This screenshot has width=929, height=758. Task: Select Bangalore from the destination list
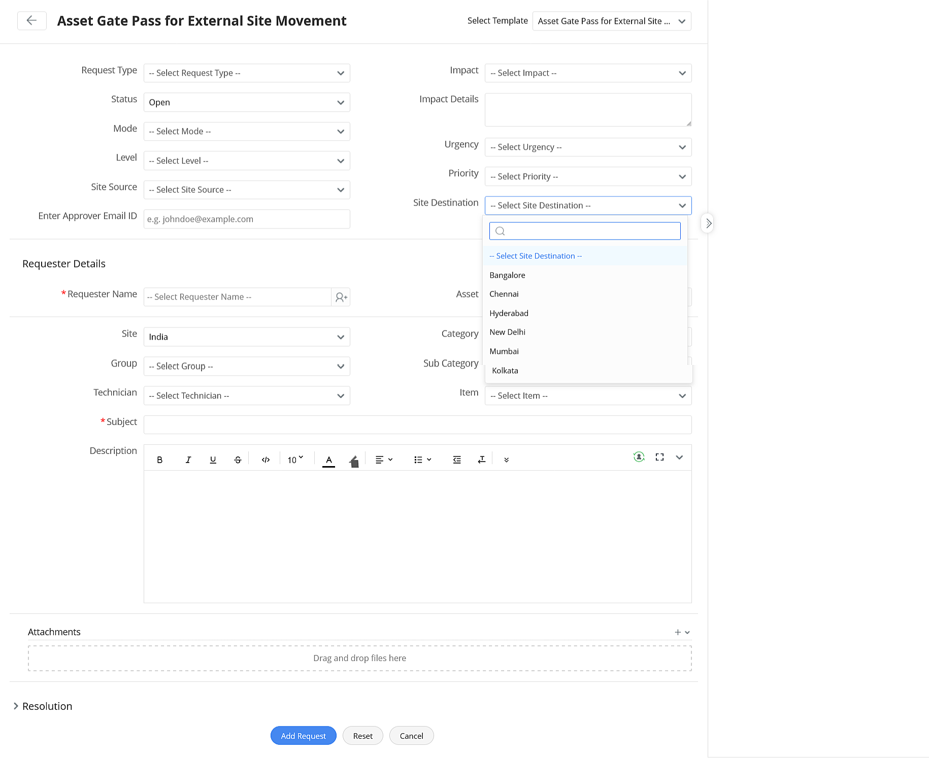click(x=508, y=275)
